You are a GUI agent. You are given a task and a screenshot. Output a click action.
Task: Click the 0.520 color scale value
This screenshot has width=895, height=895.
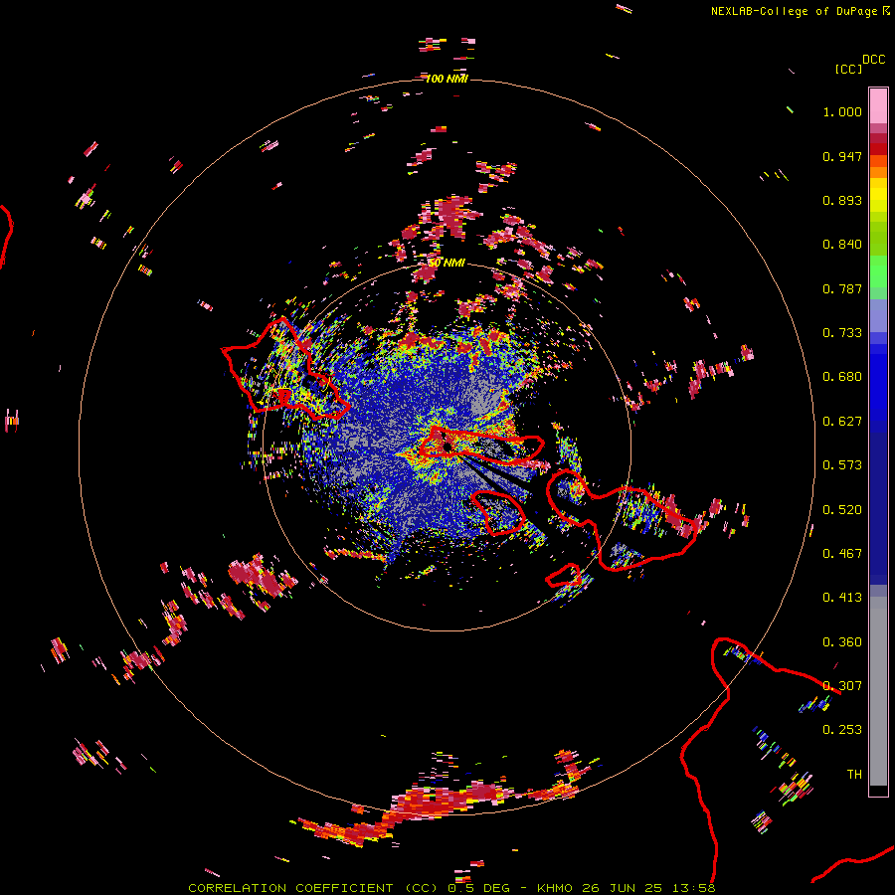(842, 510)
